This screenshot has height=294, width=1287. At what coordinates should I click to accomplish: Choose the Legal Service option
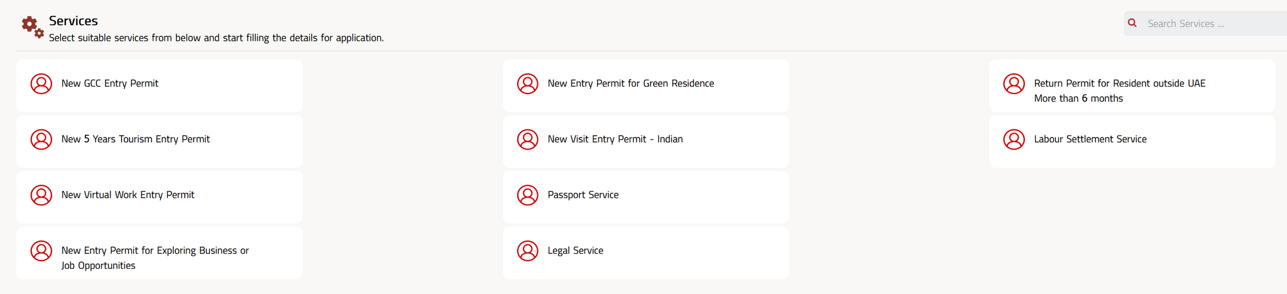646,253
